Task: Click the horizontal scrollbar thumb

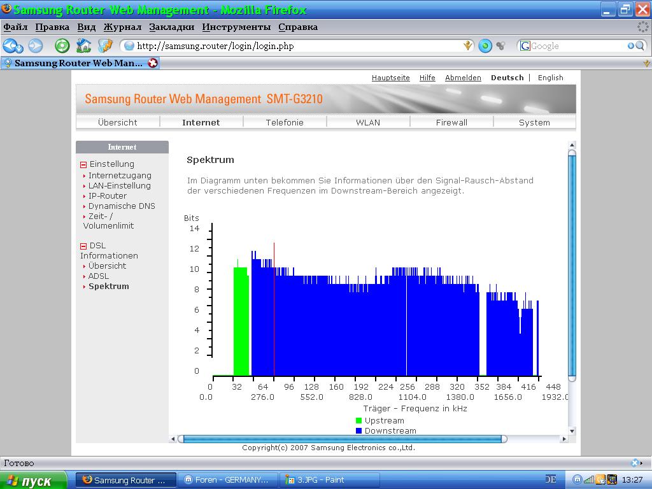Action: click(342, 439)
